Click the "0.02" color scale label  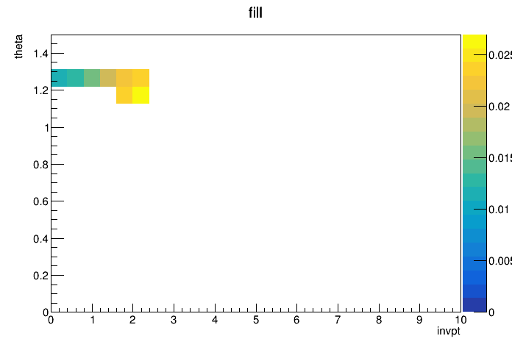499,107
